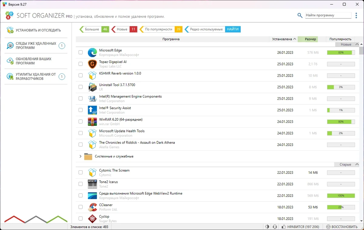This screenshot has height=230, width=364.
Task: Click the WinRAR books icon
Action: pyautogui.click(x=92, y=122)
